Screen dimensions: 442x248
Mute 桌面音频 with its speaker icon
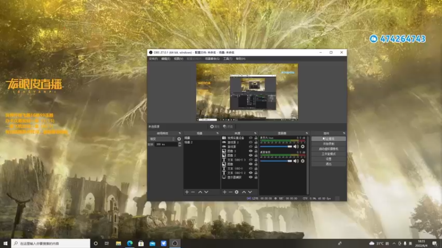click(x=296, y=161)
